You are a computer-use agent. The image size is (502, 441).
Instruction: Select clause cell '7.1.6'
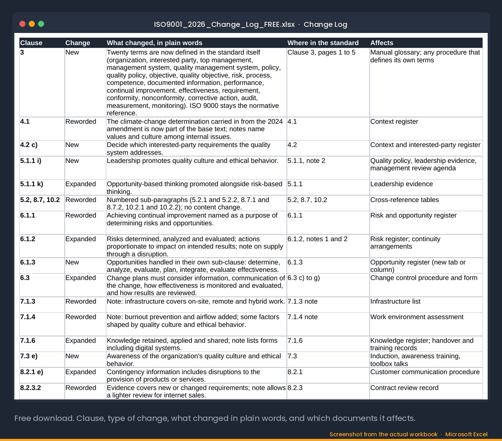coord(42,344)
